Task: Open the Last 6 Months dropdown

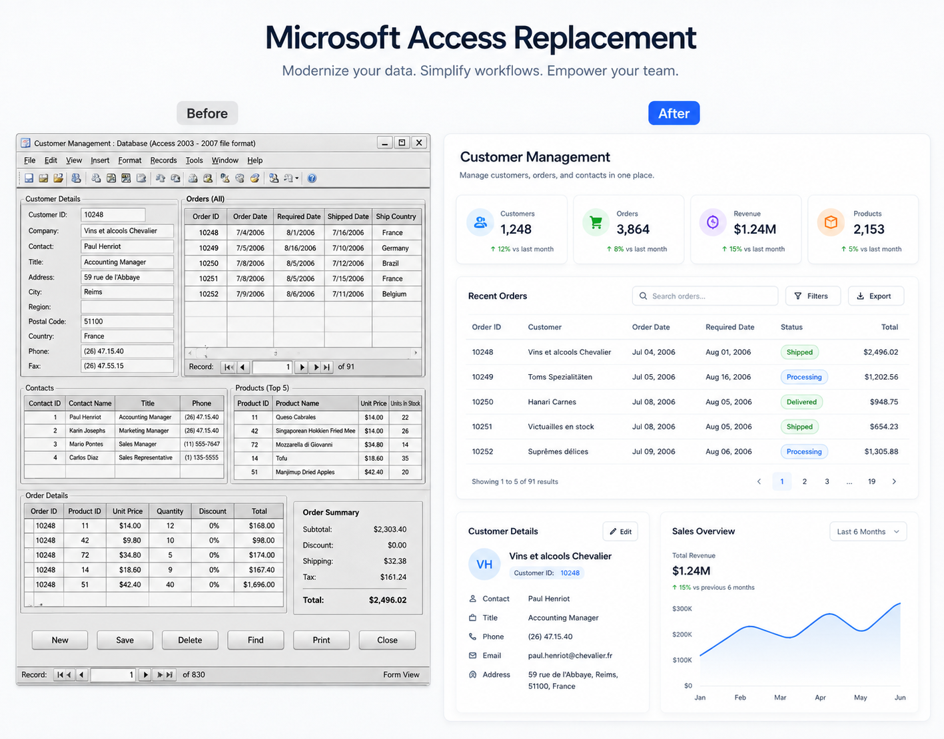Action: pos(868,531)
